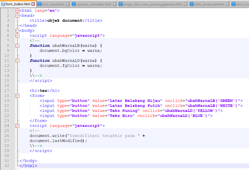Click the closing </body> tag on line 31
Screen dimensions: 249x170
pos(28,161)
